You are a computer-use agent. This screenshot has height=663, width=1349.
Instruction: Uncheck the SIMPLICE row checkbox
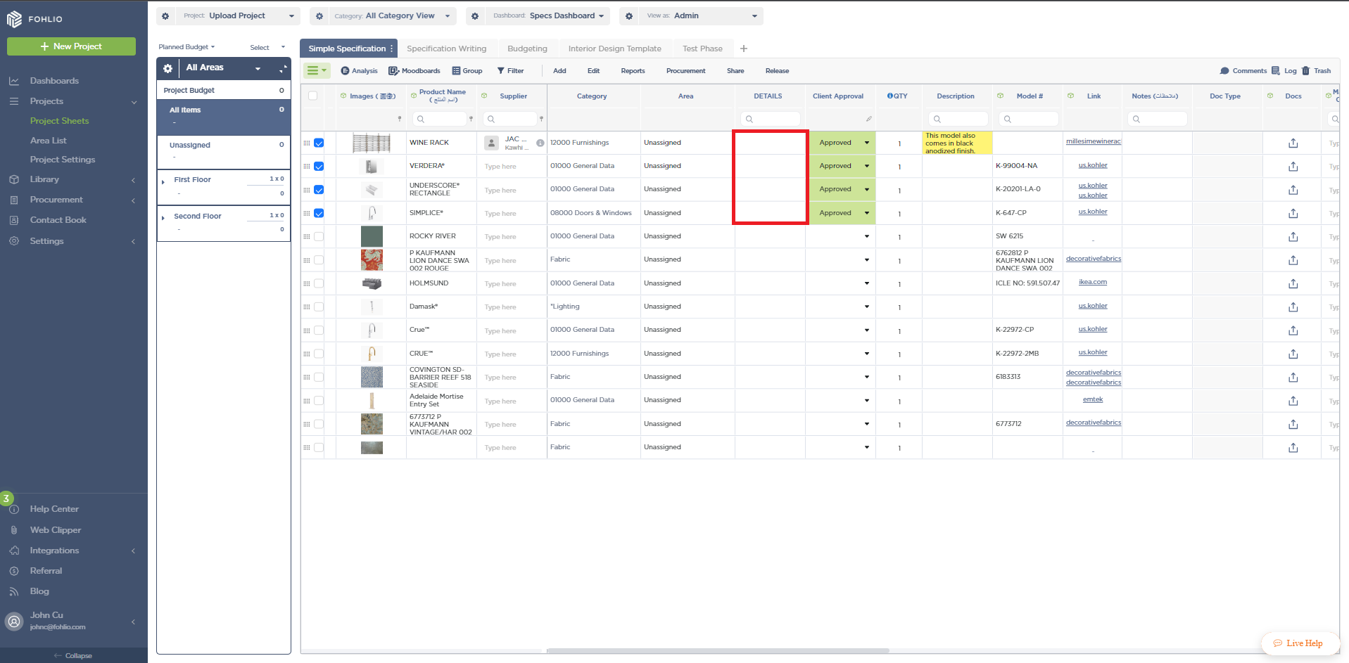[x=319, y=213]
